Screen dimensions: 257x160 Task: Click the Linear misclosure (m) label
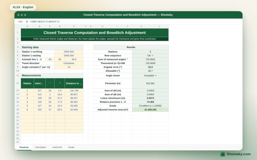(x=113, y=98)
